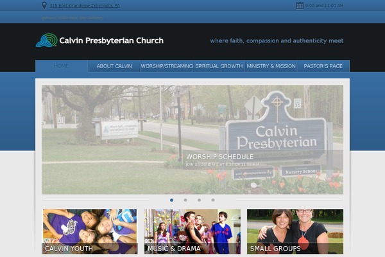Screen dimensions: 385x257
Task: Open the SMALL GROUPS photo tile
Action: 295,231
